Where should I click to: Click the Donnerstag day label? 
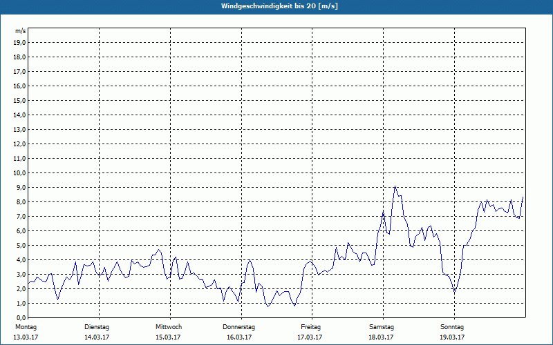238,327
